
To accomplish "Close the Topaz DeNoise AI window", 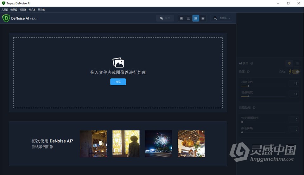I will coord(299,3).
